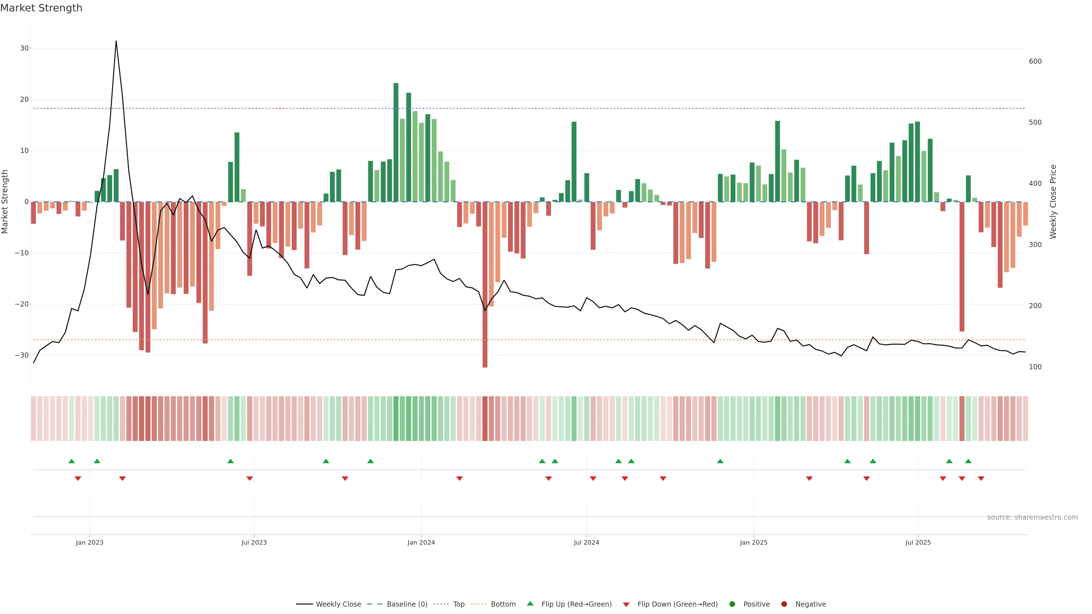The image size is (1092, 614).
Task: Click the Jan 2024 x-axis label
Action: [421, 542]
